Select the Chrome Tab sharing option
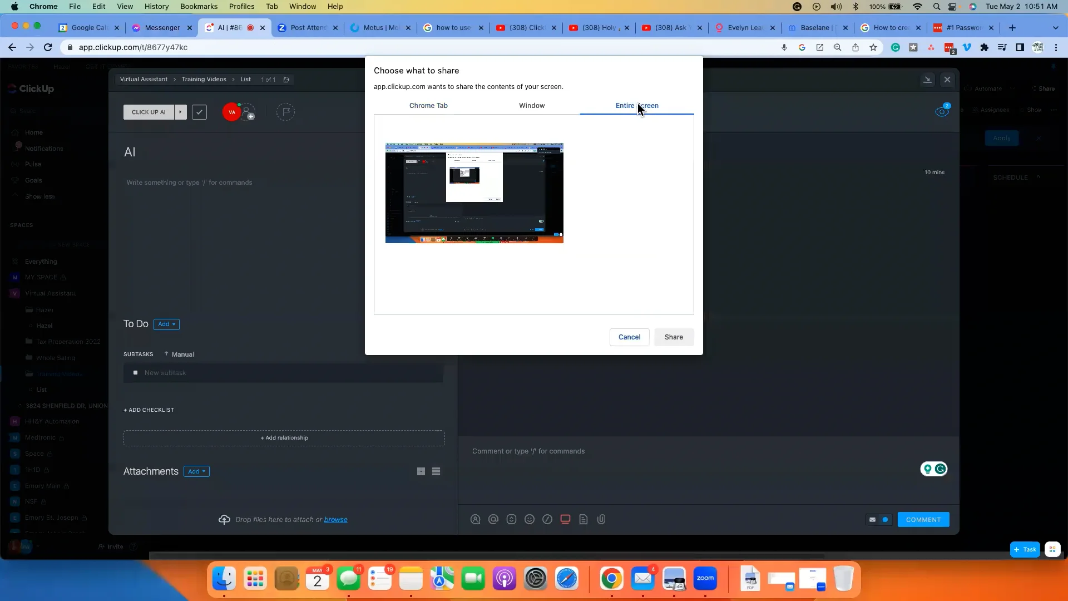This screenshot has width=1068, height=601. (x=428, y=106)
